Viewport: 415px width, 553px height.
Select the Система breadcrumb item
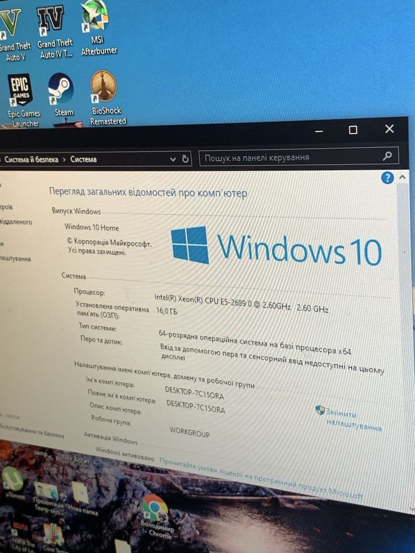pyautogui.click(x=84, y=159)
